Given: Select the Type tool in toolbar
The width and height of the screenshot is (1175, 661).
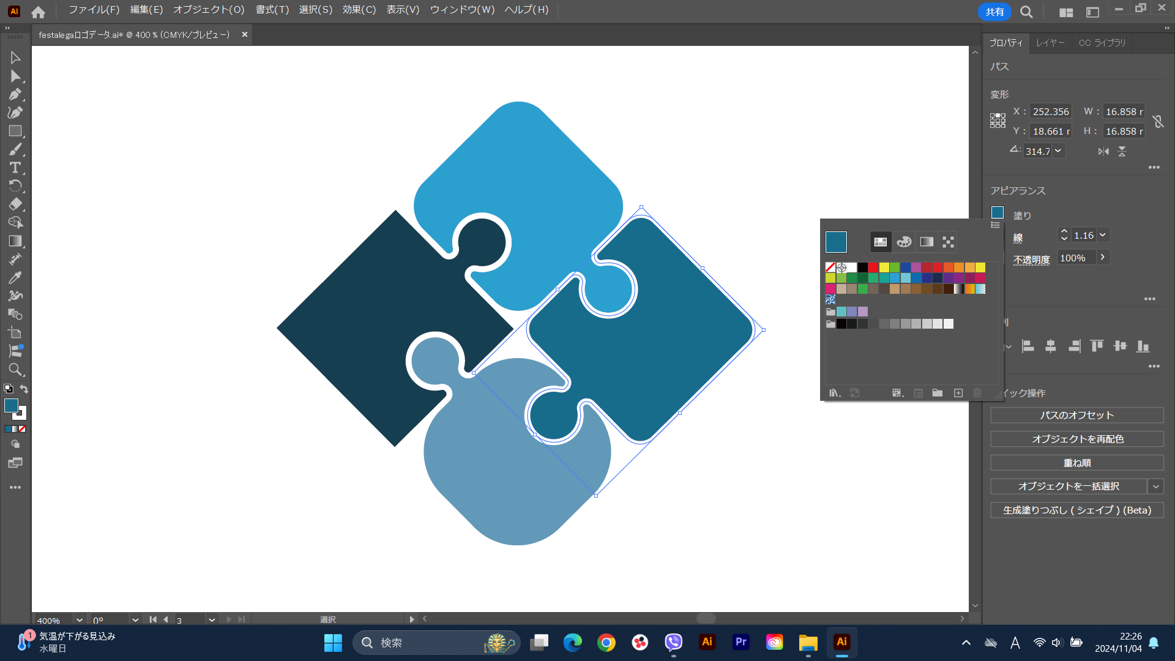Looking at the screenshot, I should point(15,168).
